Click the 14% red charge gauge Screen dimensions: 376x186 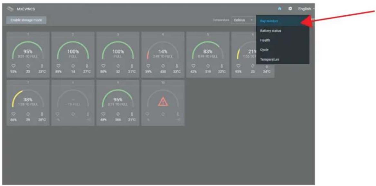(x=163, y=50)
